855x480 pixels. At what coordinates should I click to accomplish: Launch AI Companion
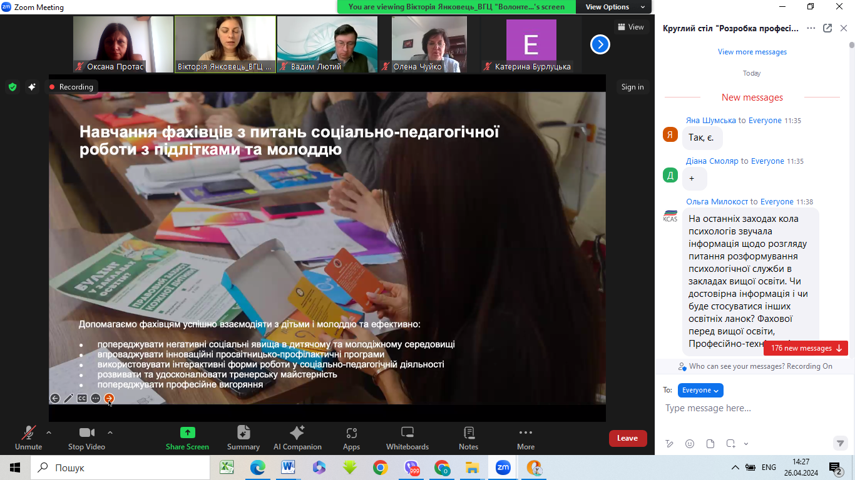pyautogui.click(x=297, y=437)
